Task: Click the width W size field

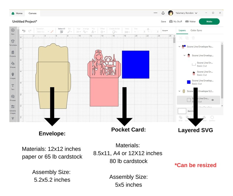Action: click(x=140, y=32)
